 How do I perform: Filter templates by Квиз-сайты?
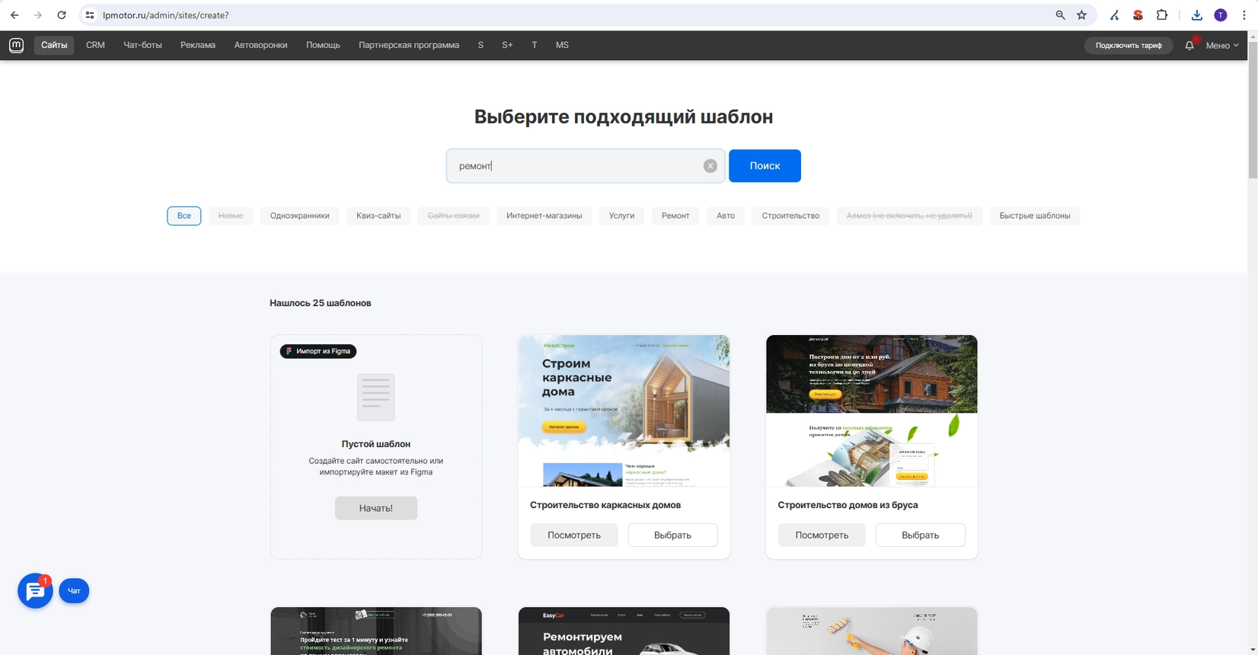[x=378, y=216]
